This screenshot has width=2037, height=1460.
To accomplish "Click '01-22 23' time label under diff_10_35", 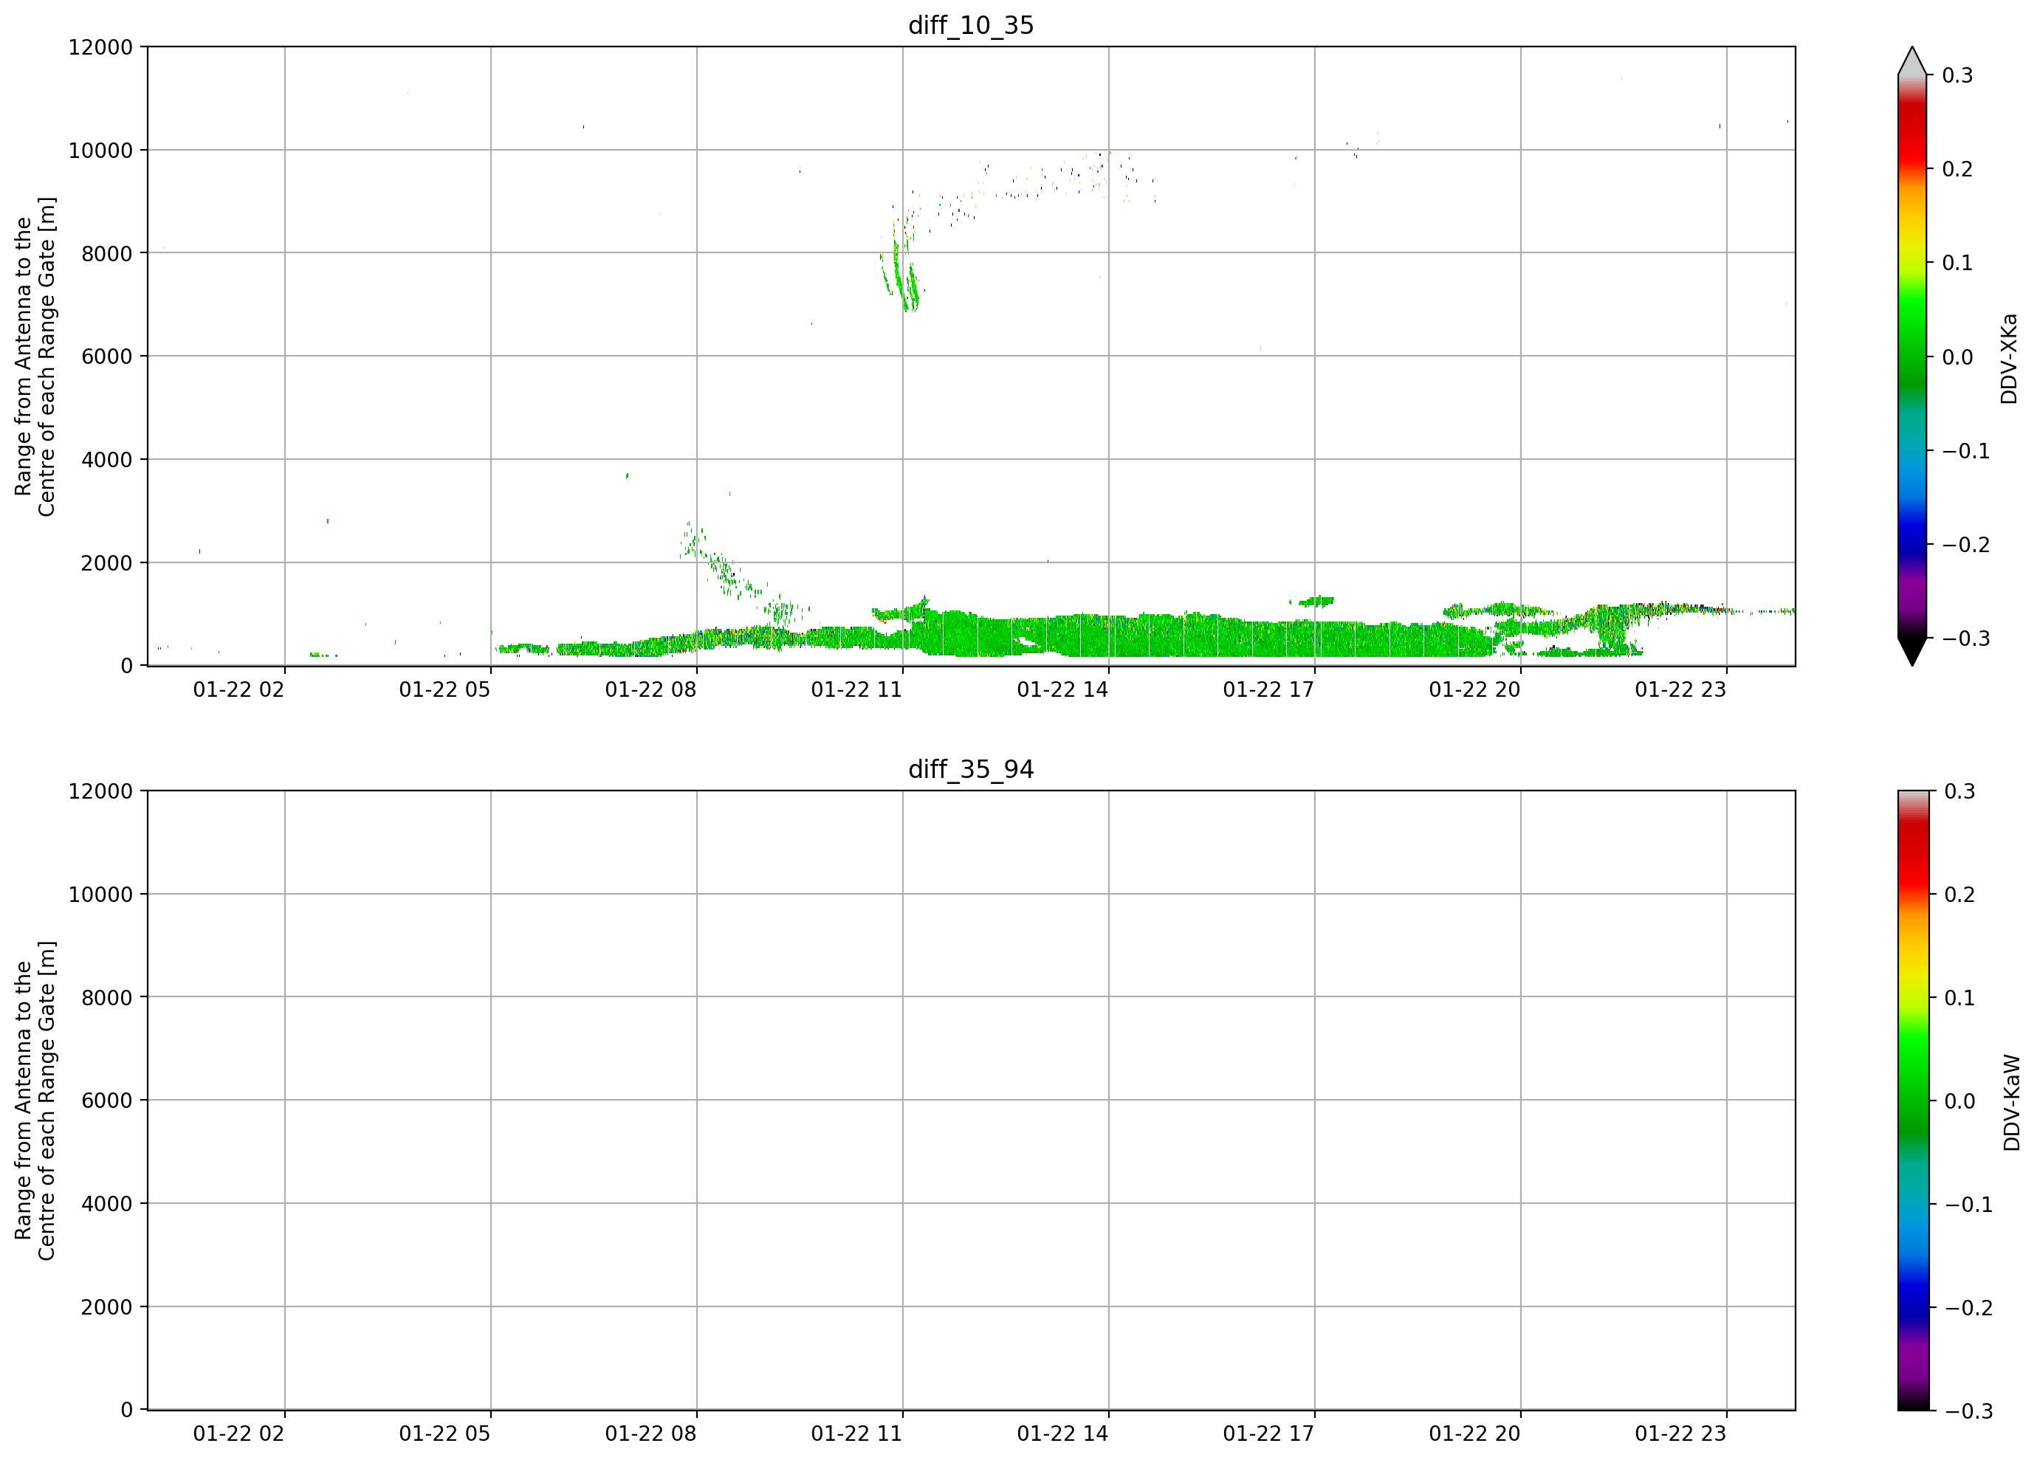I will tap(1680, 689).
